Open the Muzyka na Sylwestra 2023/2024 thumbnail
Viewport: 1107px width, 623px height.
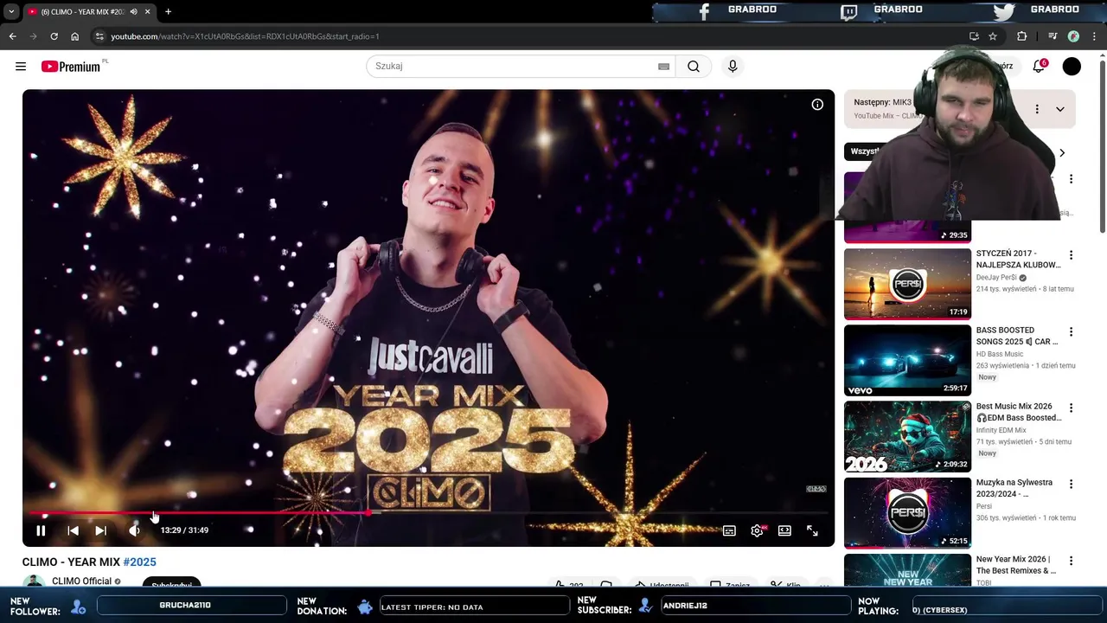coord(907,513)
